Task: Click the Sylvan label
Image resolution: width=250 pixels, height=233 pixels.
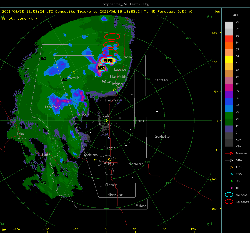Action: 106,82
